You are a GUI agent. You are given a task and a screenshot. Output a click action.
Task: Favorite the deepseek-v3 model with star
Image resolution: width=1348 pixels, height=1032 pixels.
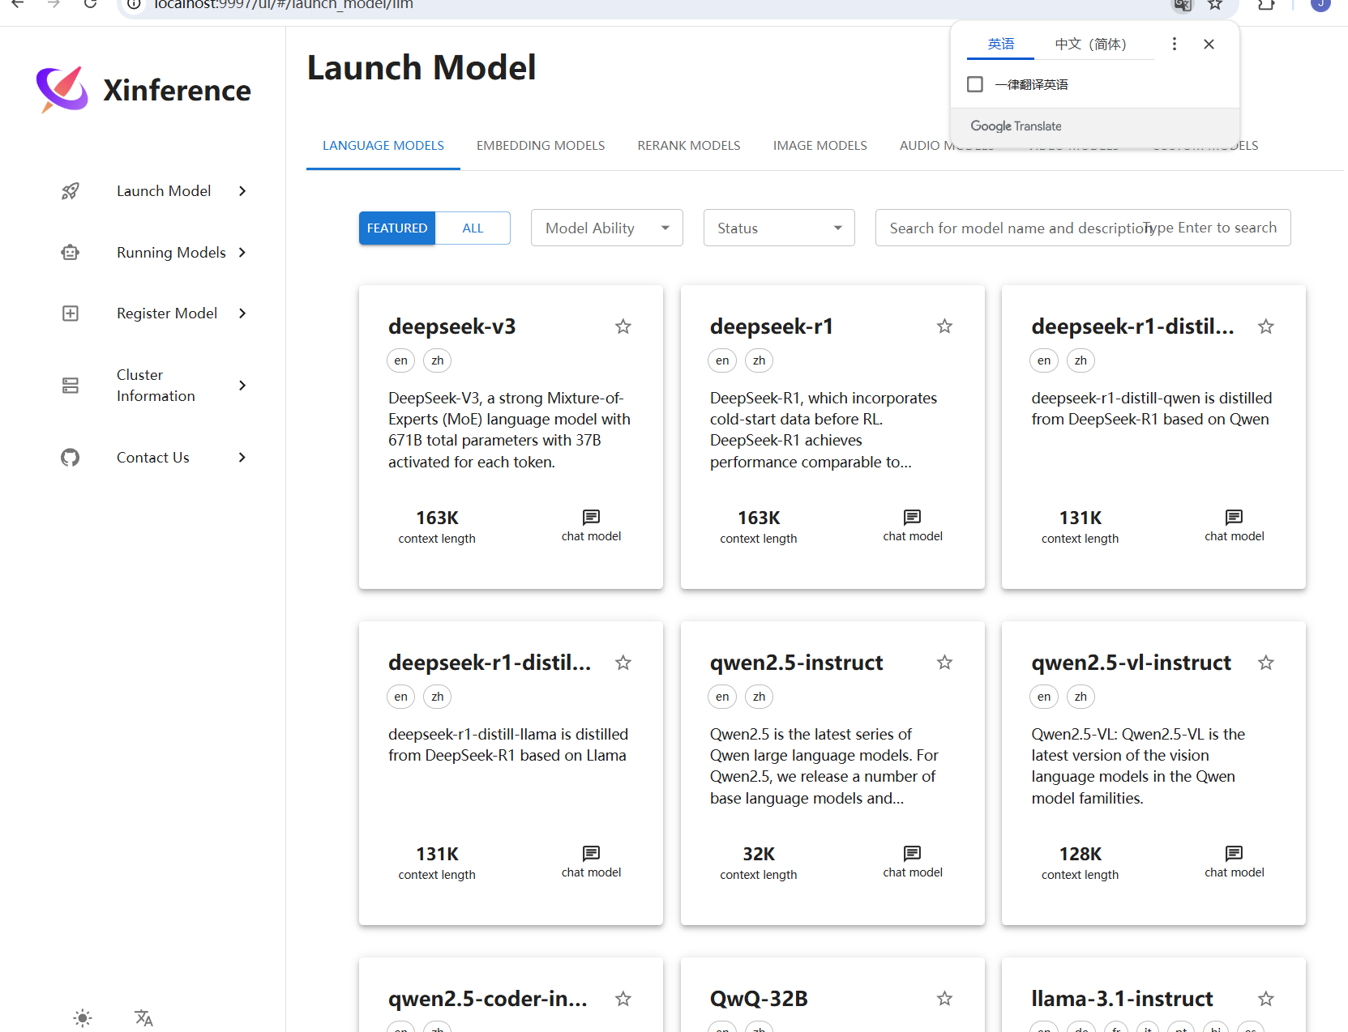[x=623, y=326]
